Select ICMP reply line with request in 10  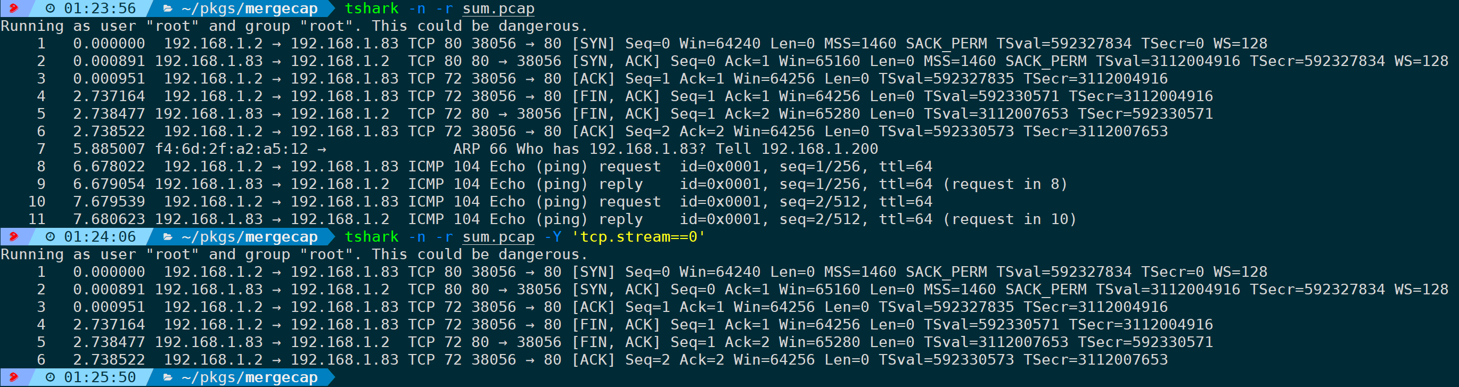(538, 219)
